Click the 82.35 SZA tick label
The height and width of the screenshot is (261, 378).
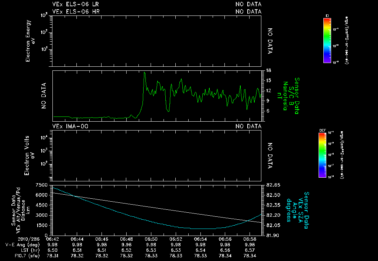274,205
